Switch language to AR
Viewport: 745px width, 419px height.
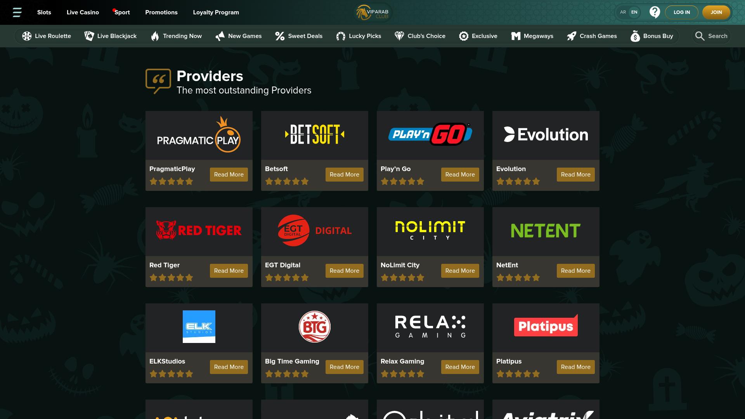pyautogui.click(x=623, y=12)
